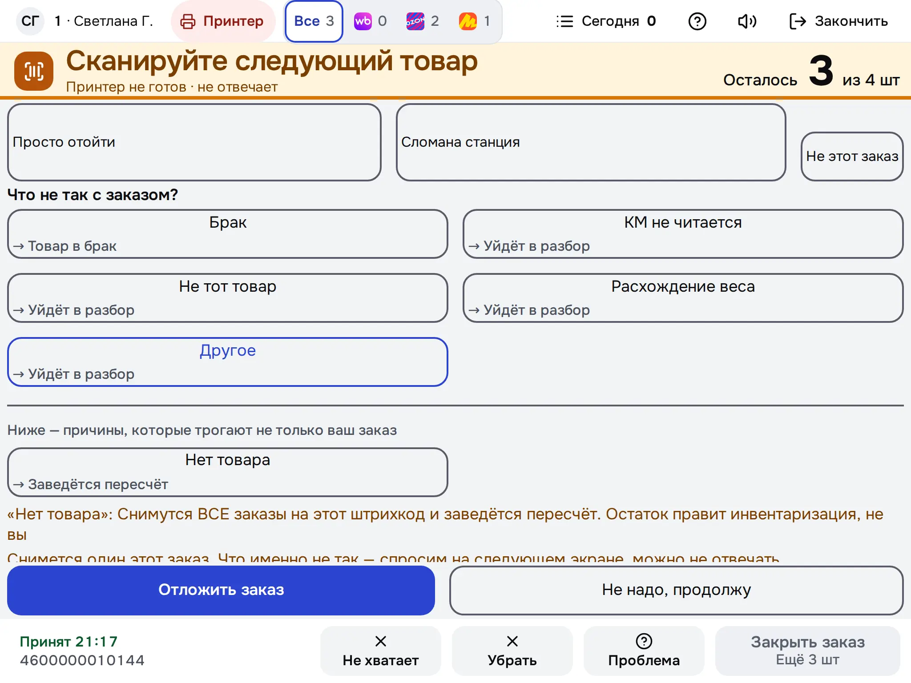Open help via question mark icon

tap(697, 21)
